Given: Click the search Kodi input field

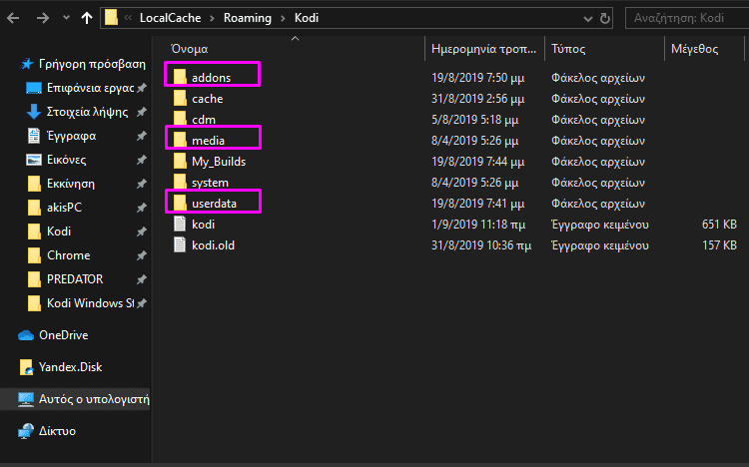Looking at the screenshot, I should pyautogui.click(x=687, y=18).
